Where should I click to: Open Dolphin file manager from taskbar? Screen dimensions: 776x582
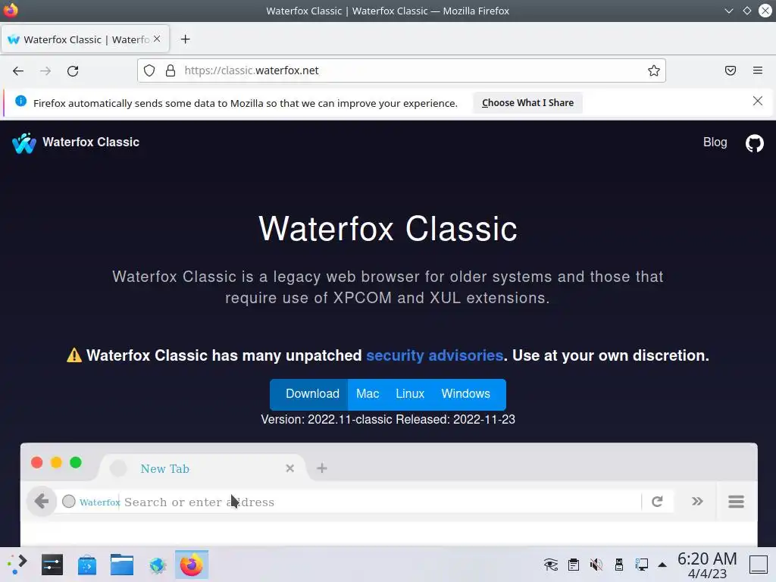[122, 565]
